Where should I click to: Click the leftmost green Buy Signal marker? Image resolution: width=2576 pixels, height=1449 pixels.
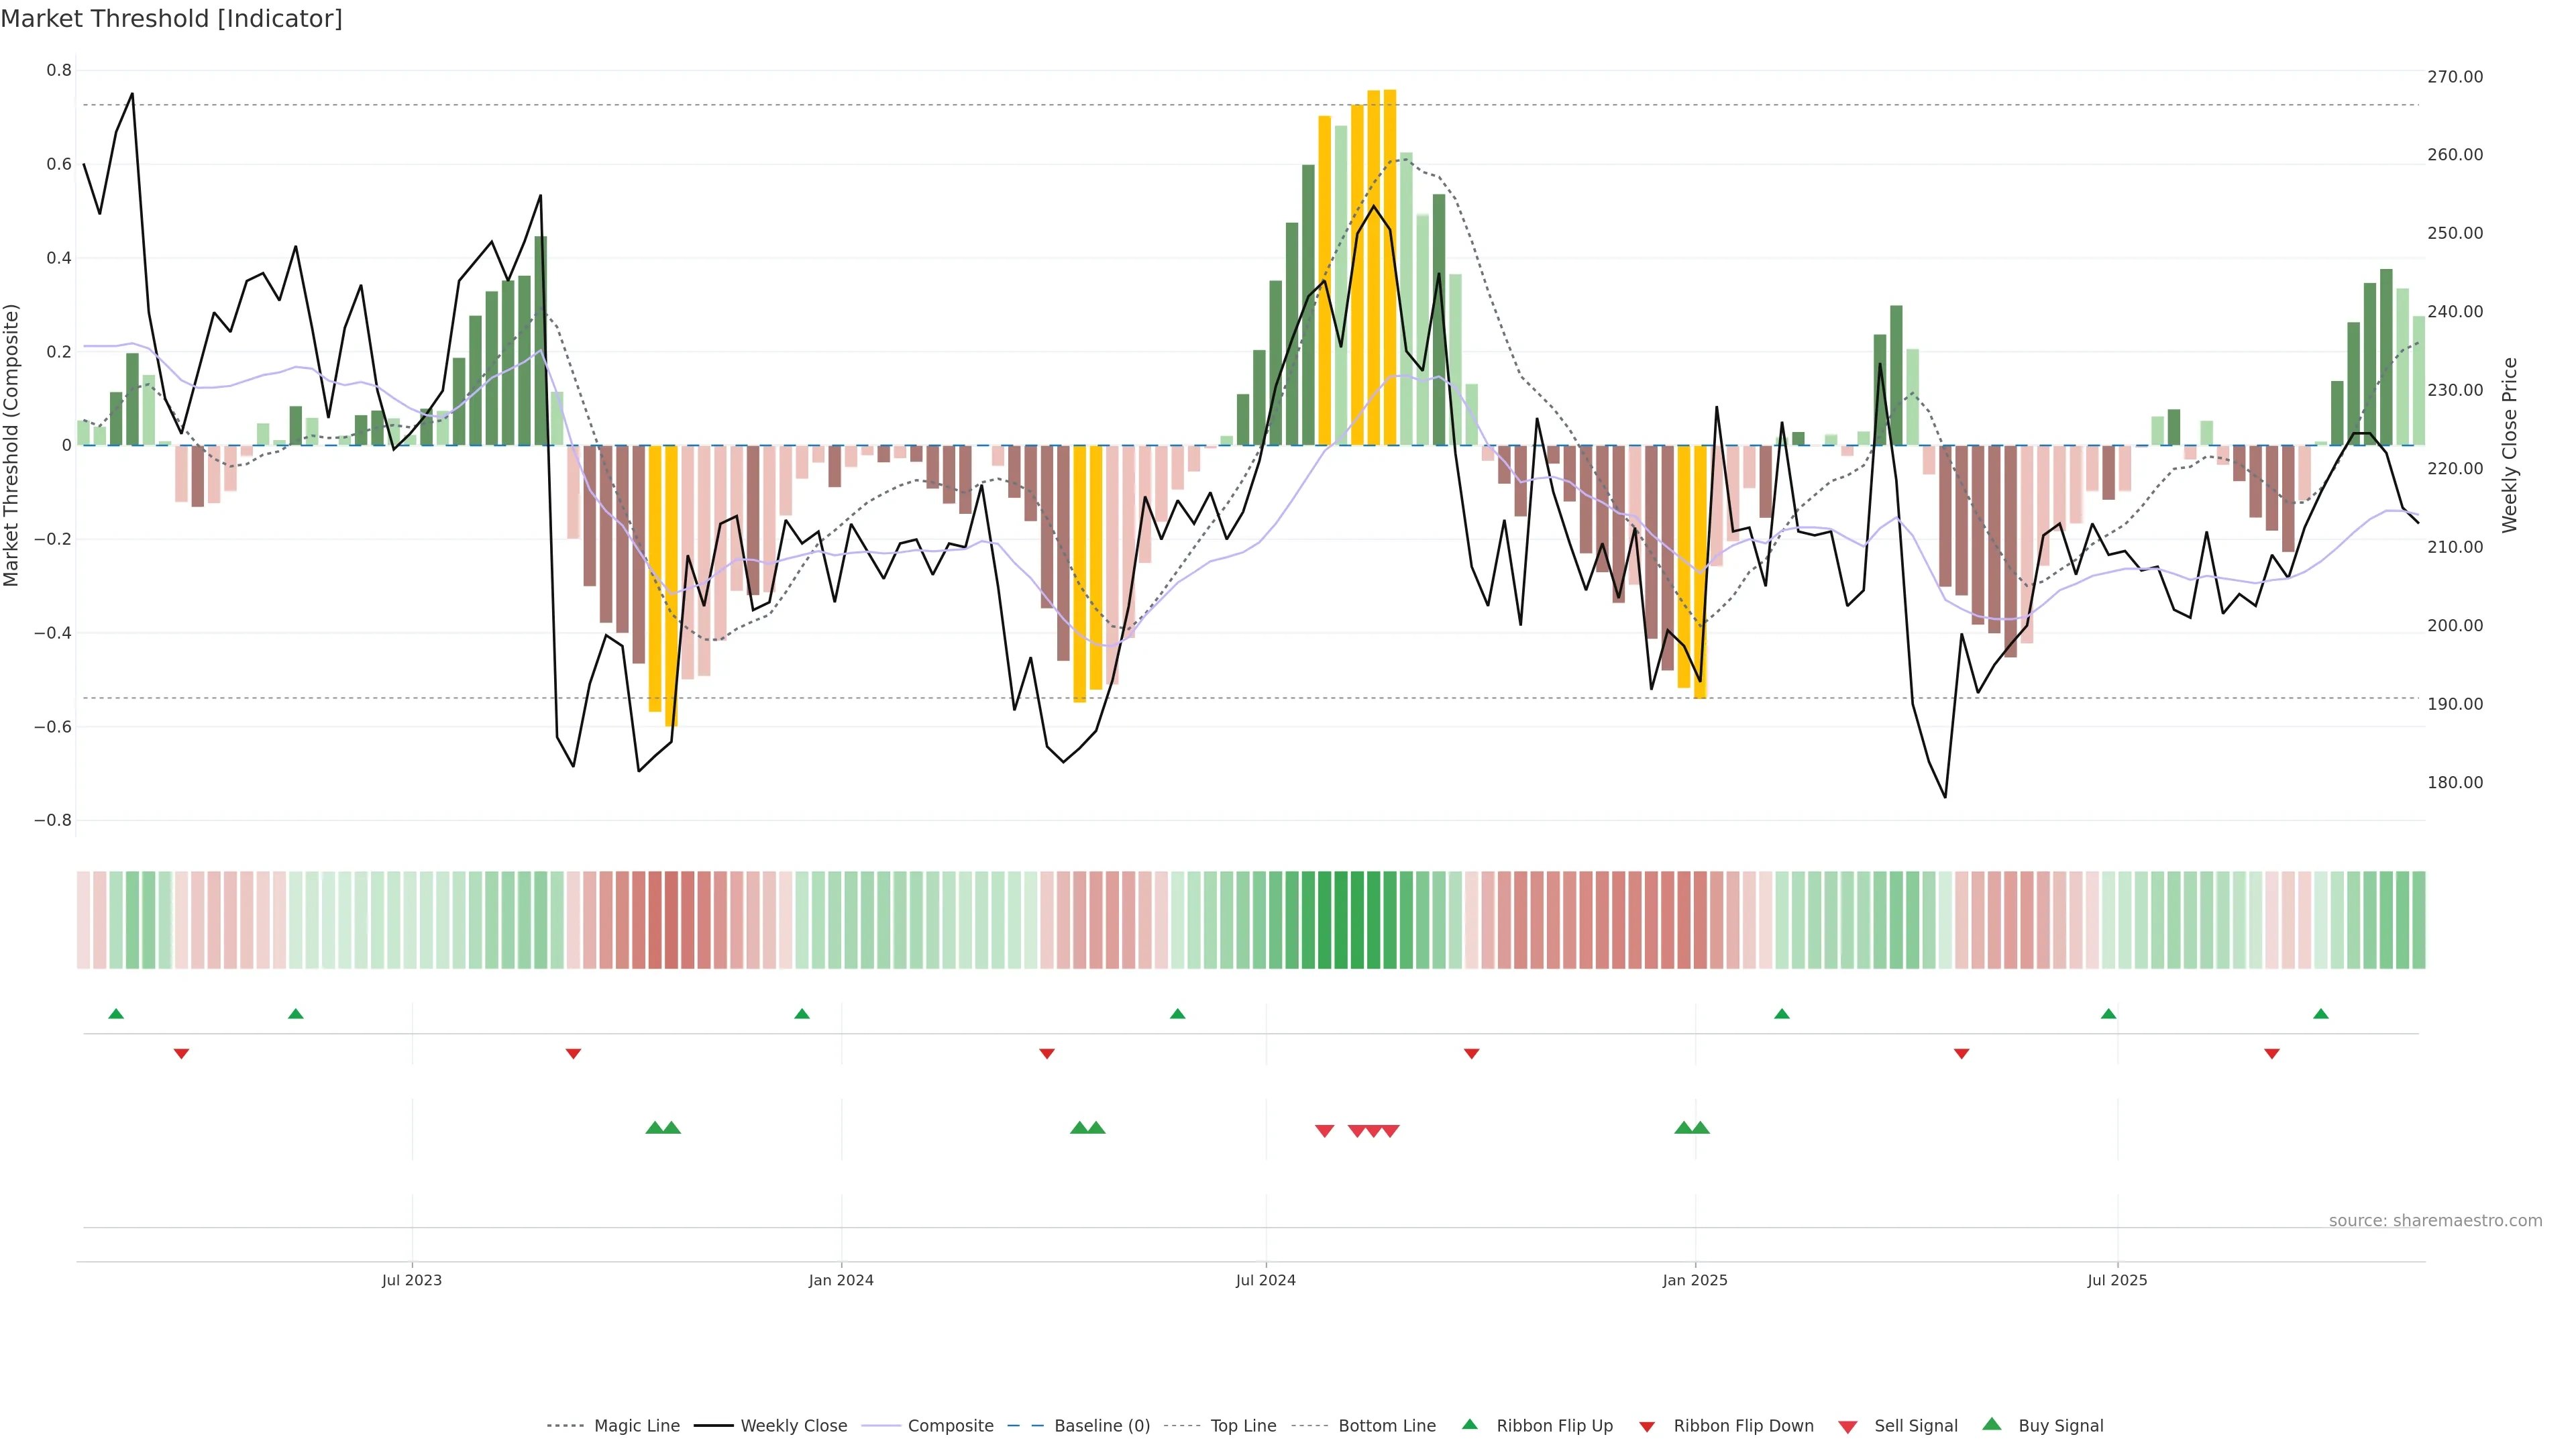pyautogui.click(x=655, y=1128)
